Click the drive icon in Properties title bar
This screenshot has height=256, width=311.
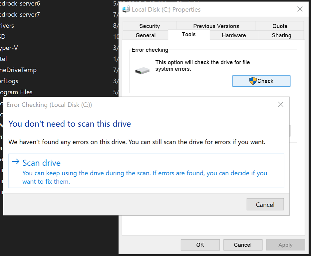tap(126, 9)
